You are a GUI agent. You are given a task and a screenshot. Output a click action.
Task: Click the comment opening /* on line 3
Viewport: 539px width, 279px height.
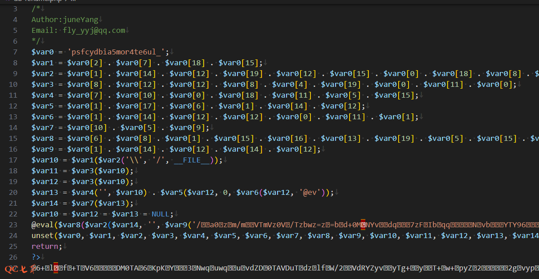(x=36, y=9)
